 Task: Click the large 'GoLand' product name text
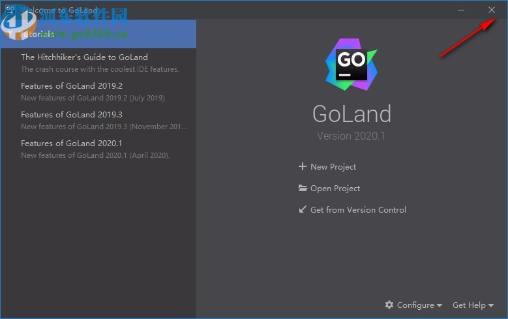tap(352, 114)
